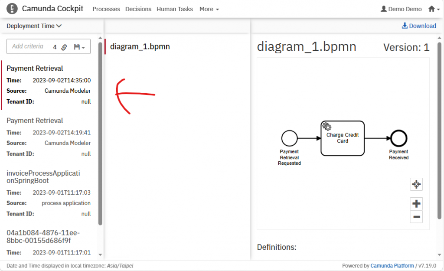Image resolution: width=444 pixels, height=271 pixels.
Task: Click the Definitions: heading
Action: click(x=277, y=247)
